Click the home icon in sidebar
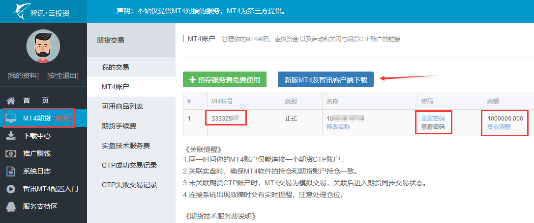The height and width of the screenshot is (223, 534). [x=11, y=100]
